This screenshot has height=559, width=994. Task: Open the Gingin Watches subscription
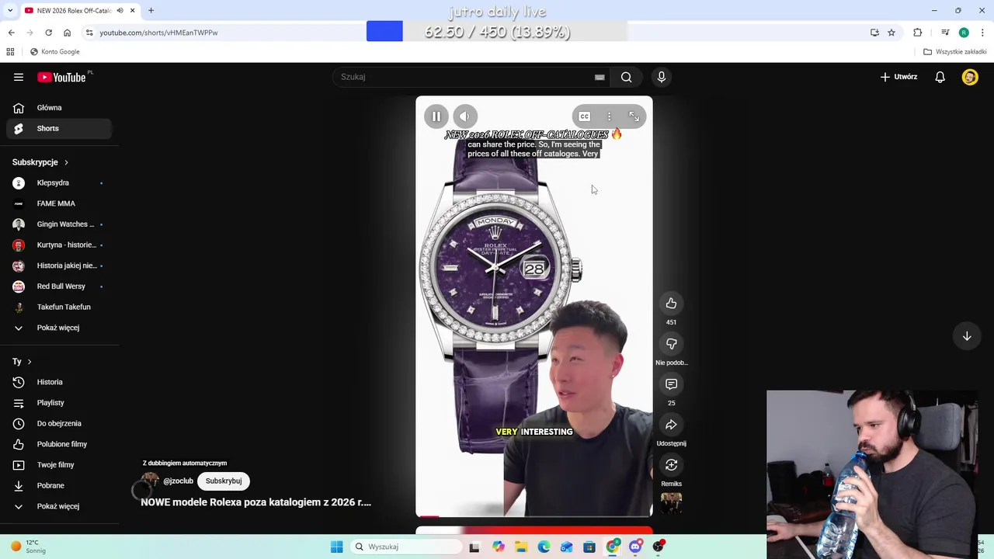59,224
